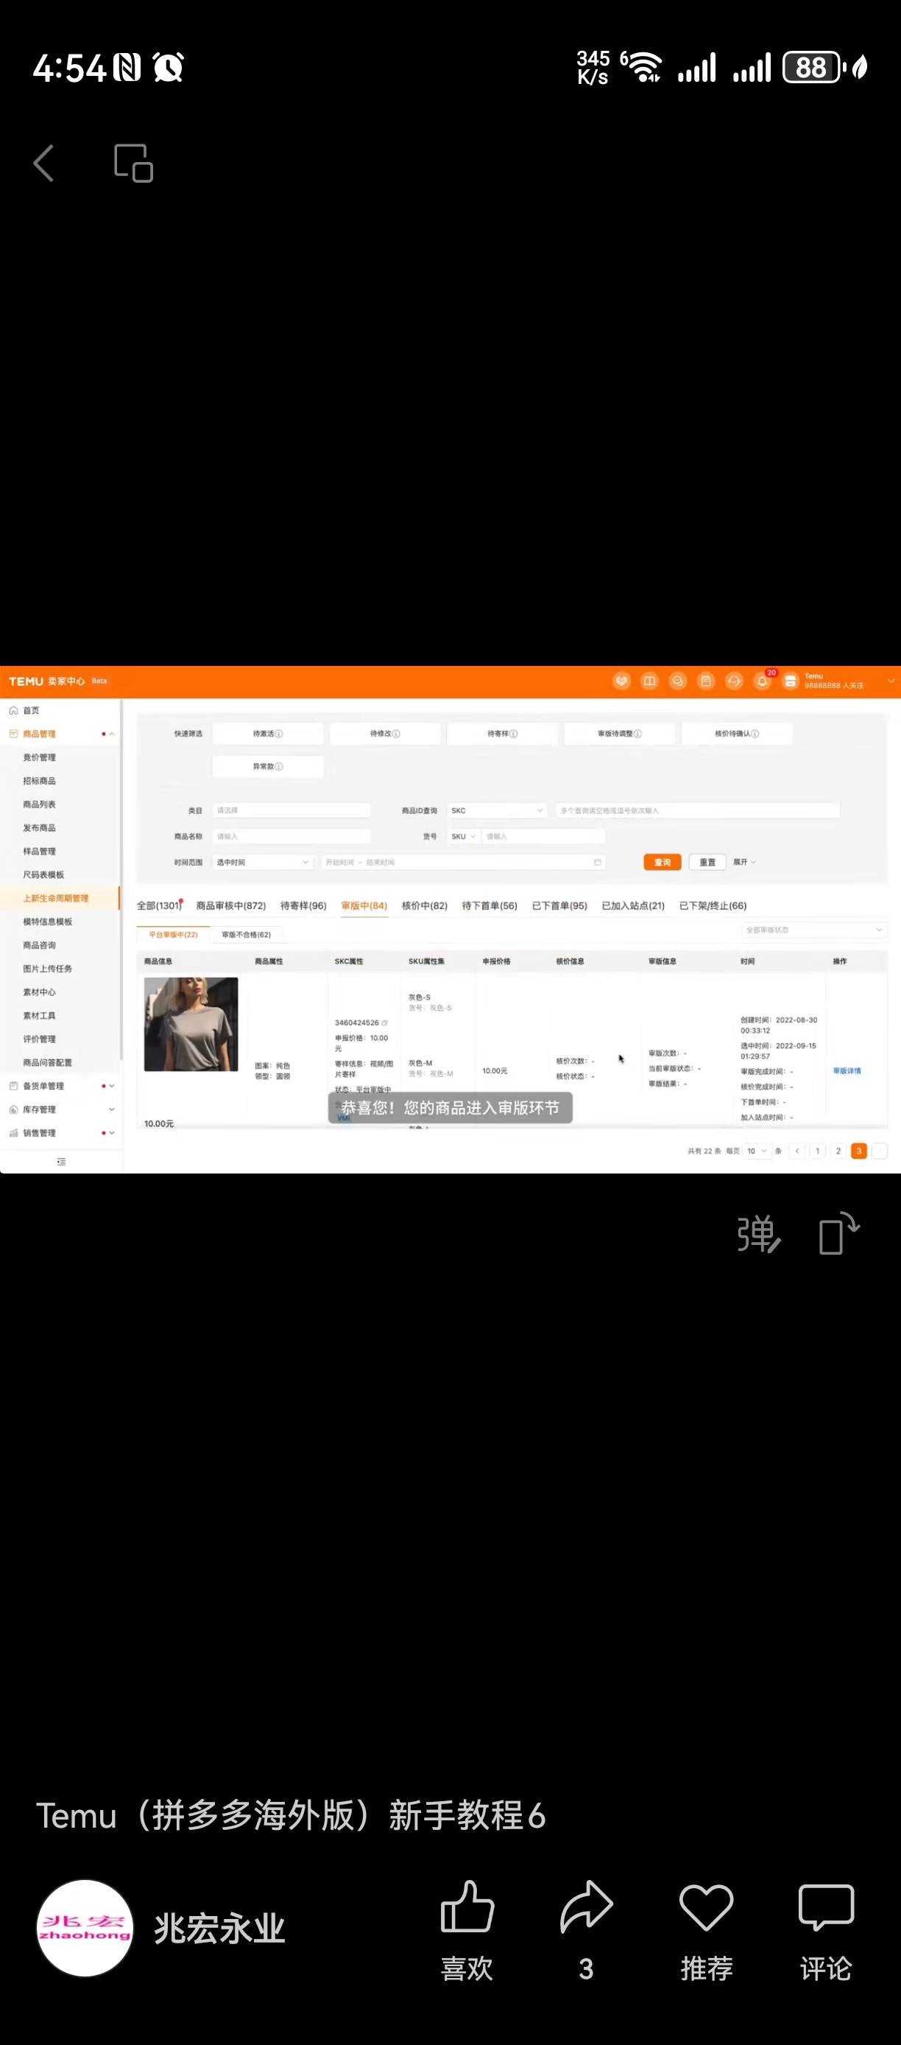Expand the 备货单管理 sidebar section

112,1086
